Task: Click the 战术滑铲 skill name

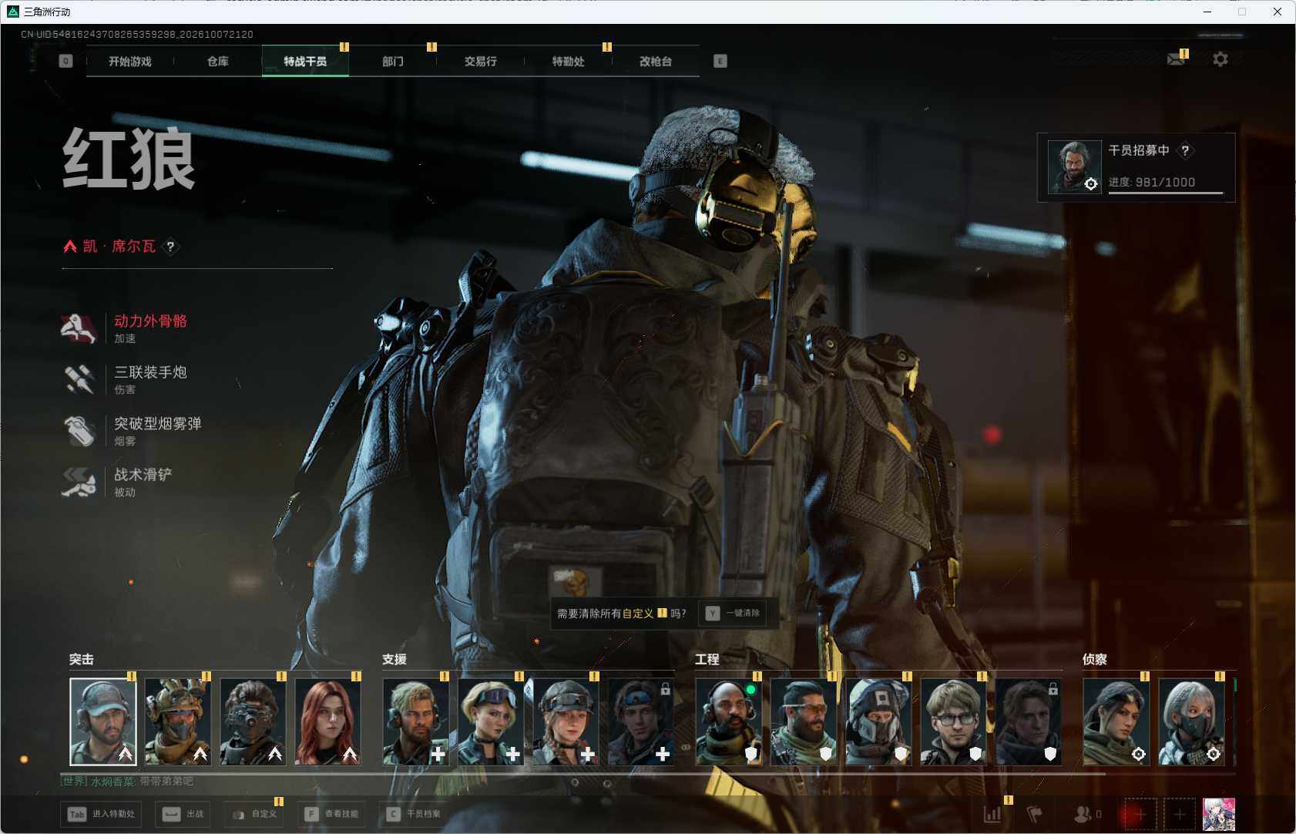Action: (143, 474)
